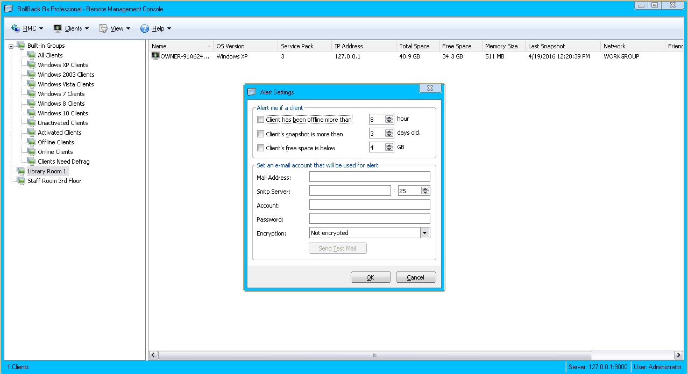688x374 pixels.
Task: Collapse the Built-in Groups tree node
Action: point(11,46)
